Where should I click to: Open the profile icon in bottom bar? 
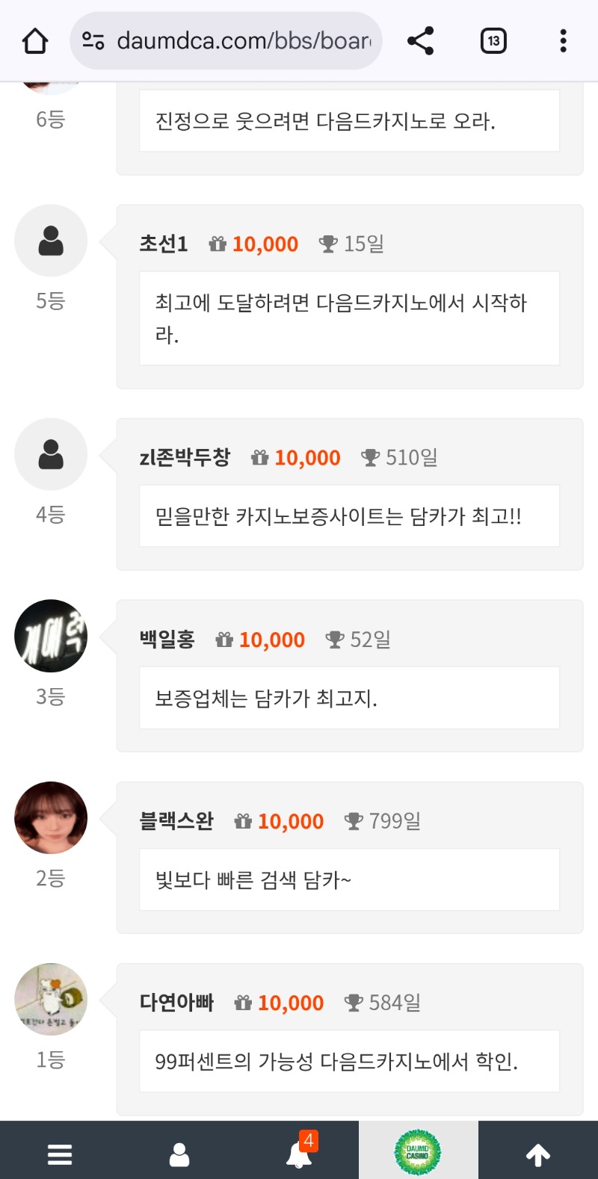click(179, 1154)
